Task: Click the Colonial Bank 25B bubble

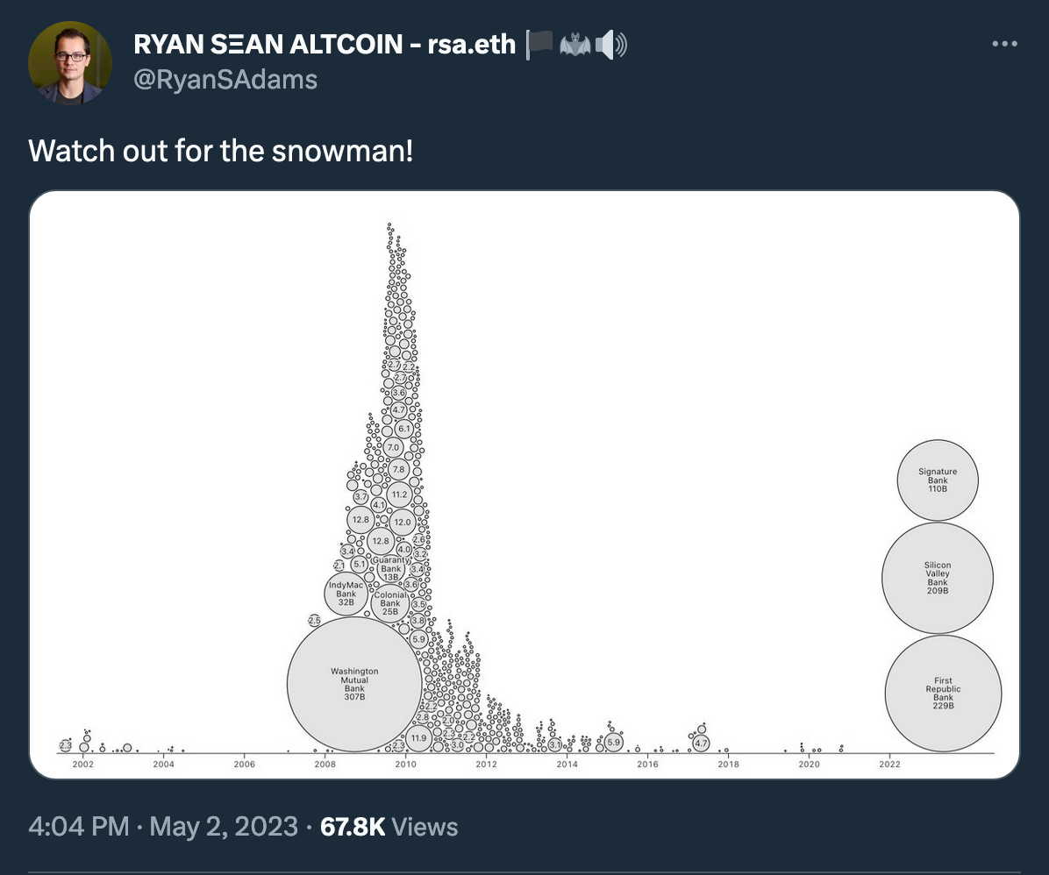Action: pyautogui.click(x=390, y=602)
